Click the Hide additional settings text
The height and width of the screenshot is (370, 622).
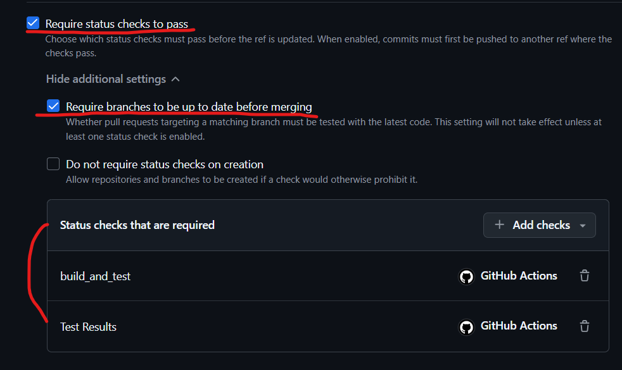tap(106, 79)
